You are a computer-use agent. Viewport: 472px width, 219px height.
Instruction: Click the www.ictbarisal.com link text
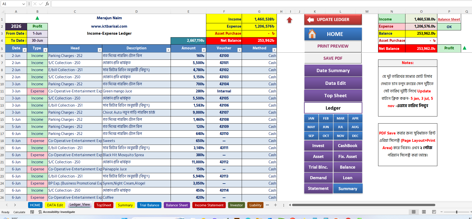[109, 26]
